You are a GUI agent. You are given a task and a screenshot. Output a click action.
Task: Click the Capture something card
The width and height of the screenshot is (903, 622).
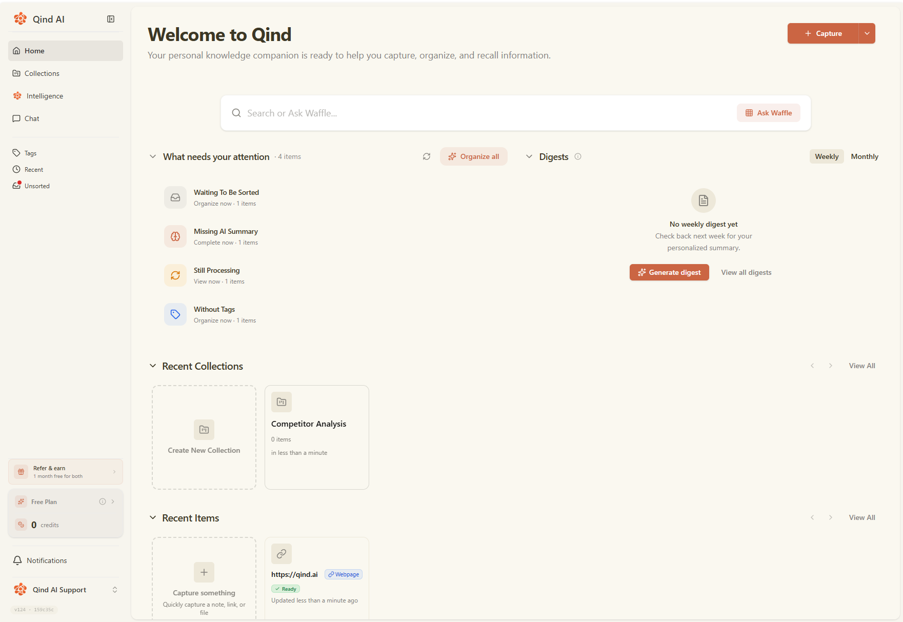(x=204, y=578)
